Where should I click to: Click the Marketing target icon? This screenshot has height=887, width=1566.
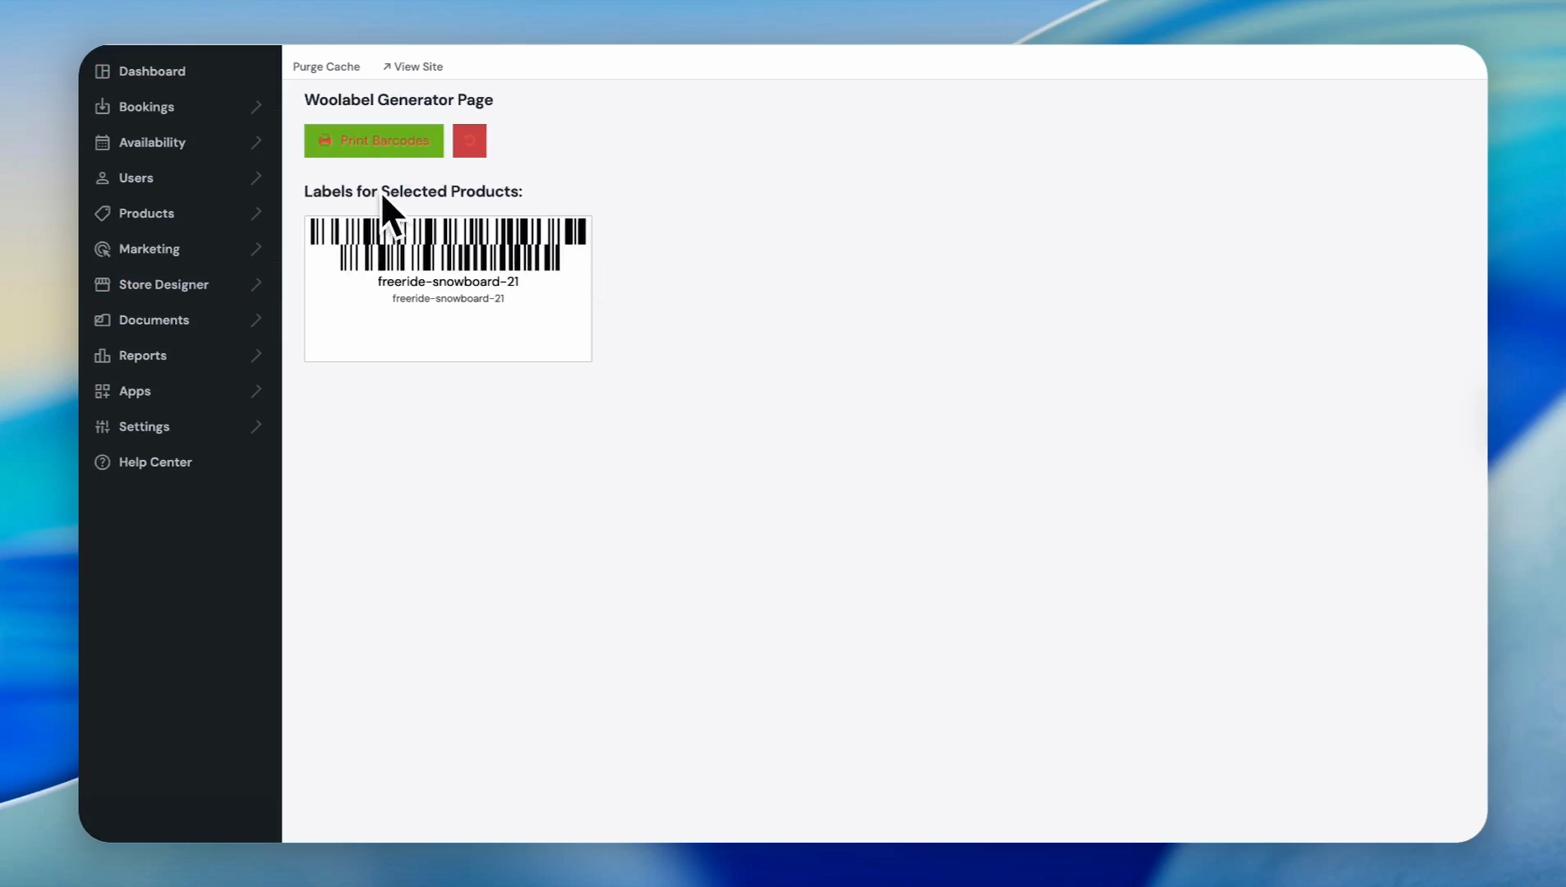point(102,249)
